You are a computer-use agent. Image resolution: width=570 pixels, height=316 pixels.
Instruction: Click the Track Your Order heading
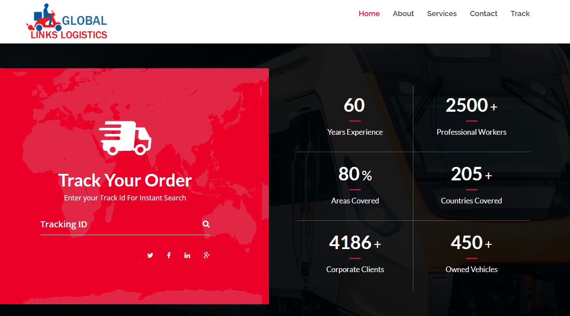[125, 180]
